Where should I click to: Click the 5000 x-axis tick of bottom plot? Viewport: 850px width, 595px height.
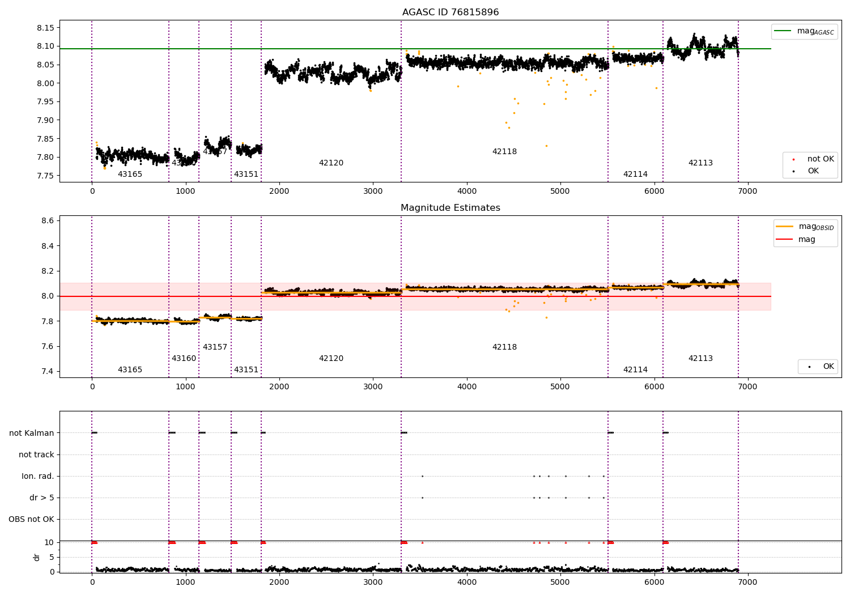[x=560, y=581]
